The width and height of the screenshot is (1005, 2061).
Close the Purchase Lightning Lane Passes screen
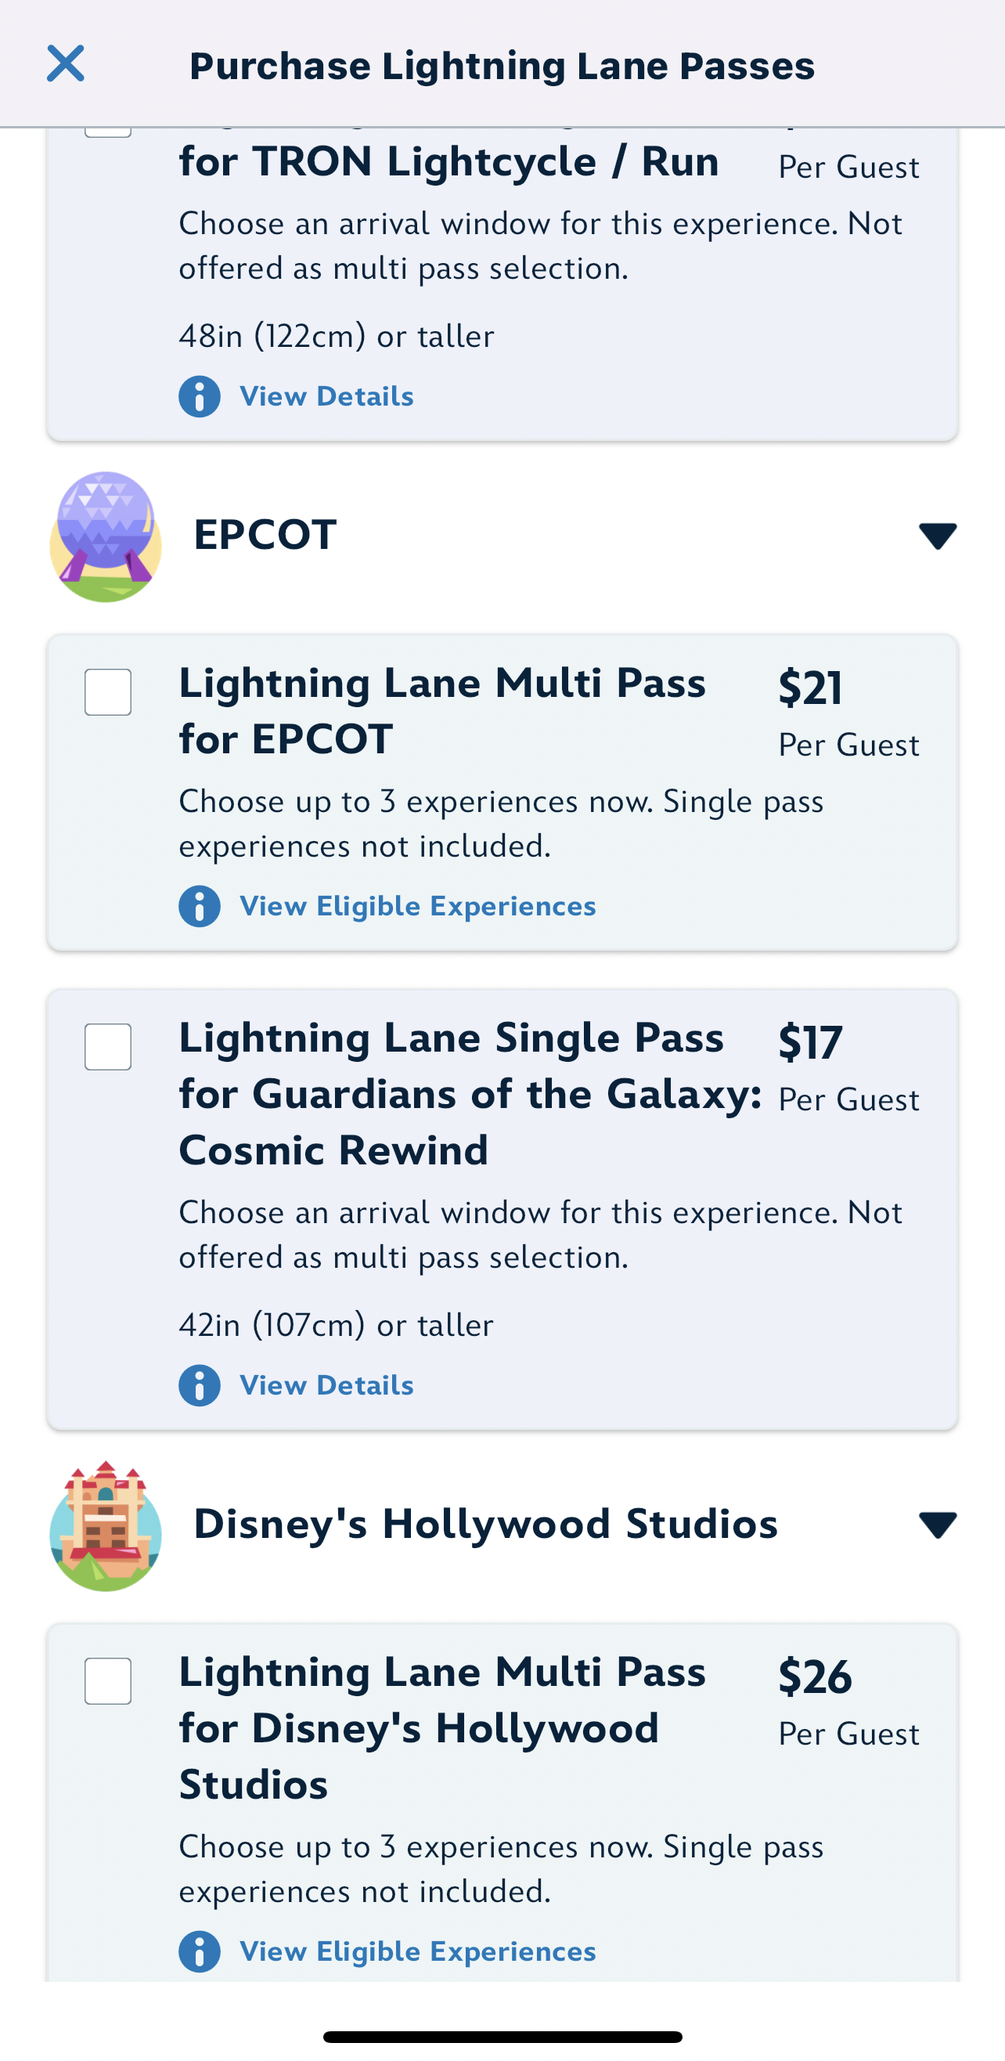66,64
